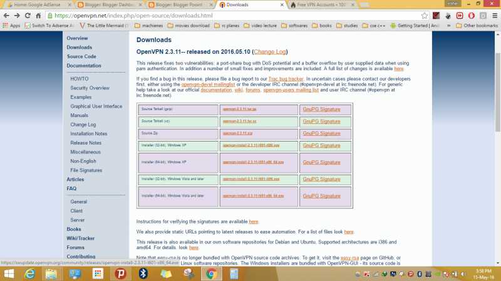Go to Source Code in the sidebar
This screenshot has width=501, height=281.
click(81, 56)
